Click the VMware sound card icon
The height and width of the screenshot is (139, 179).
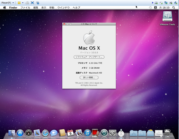click(176, 3)
